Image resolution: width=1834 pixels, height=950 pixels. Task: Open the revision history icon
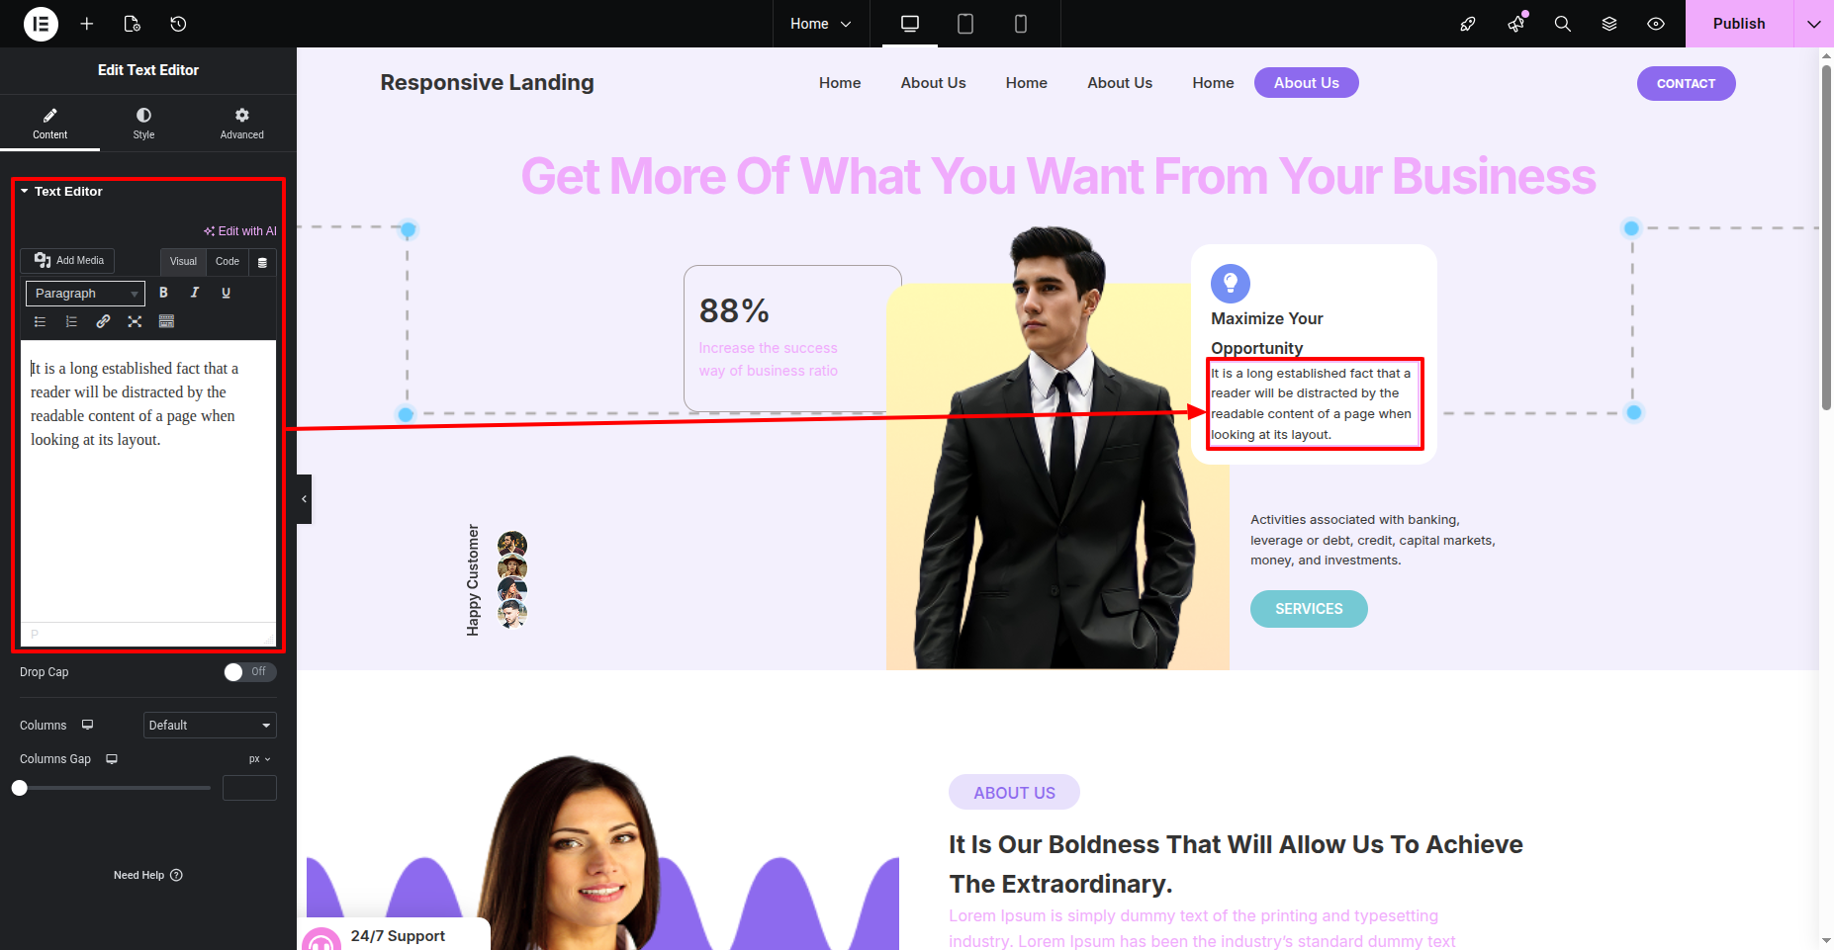point(178,24)
